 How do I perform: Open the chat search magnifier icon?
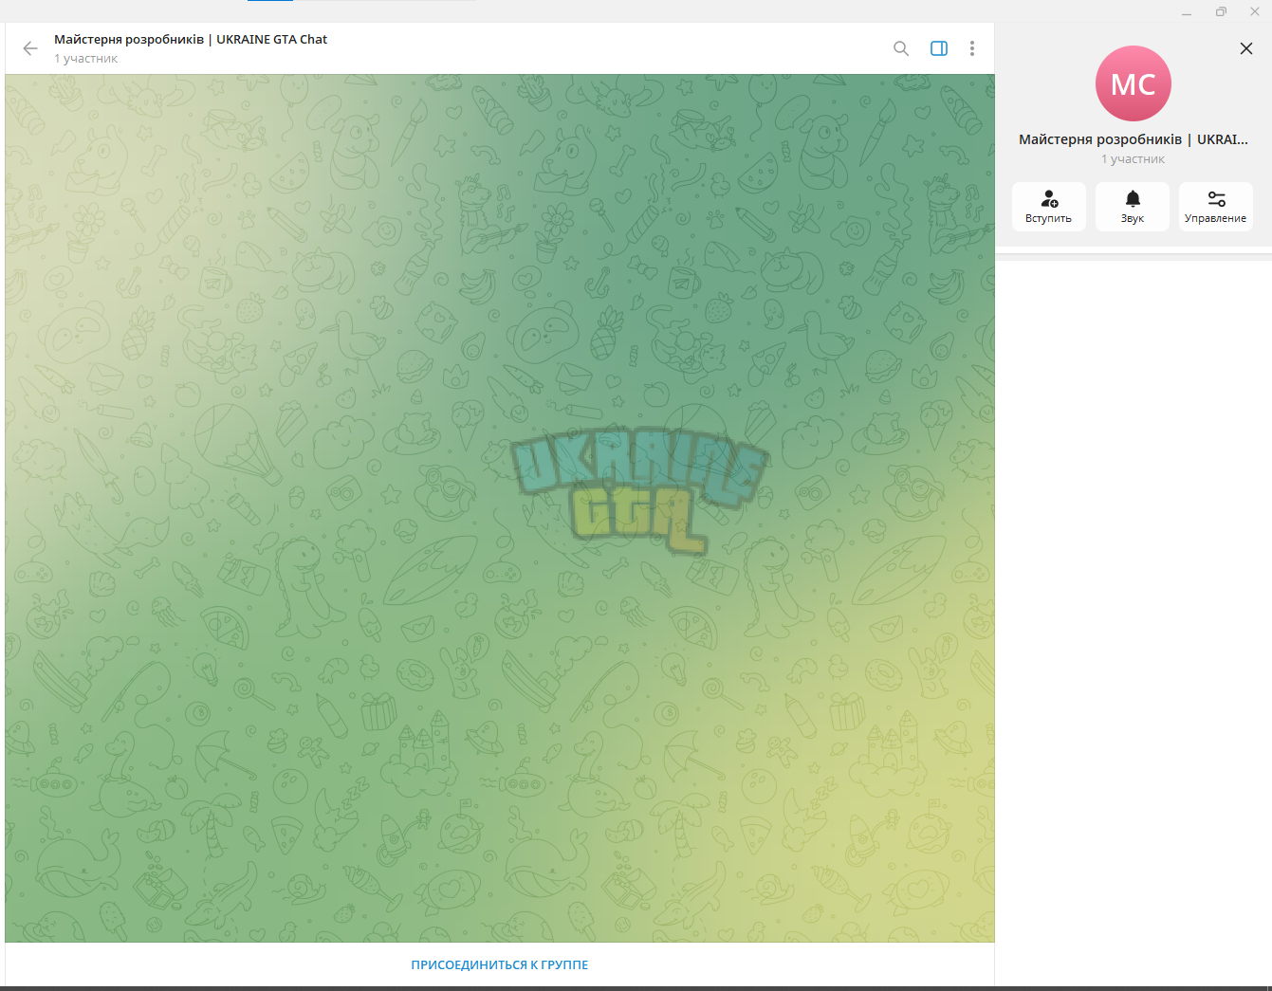pyautogui.click(x=901, y=48)
